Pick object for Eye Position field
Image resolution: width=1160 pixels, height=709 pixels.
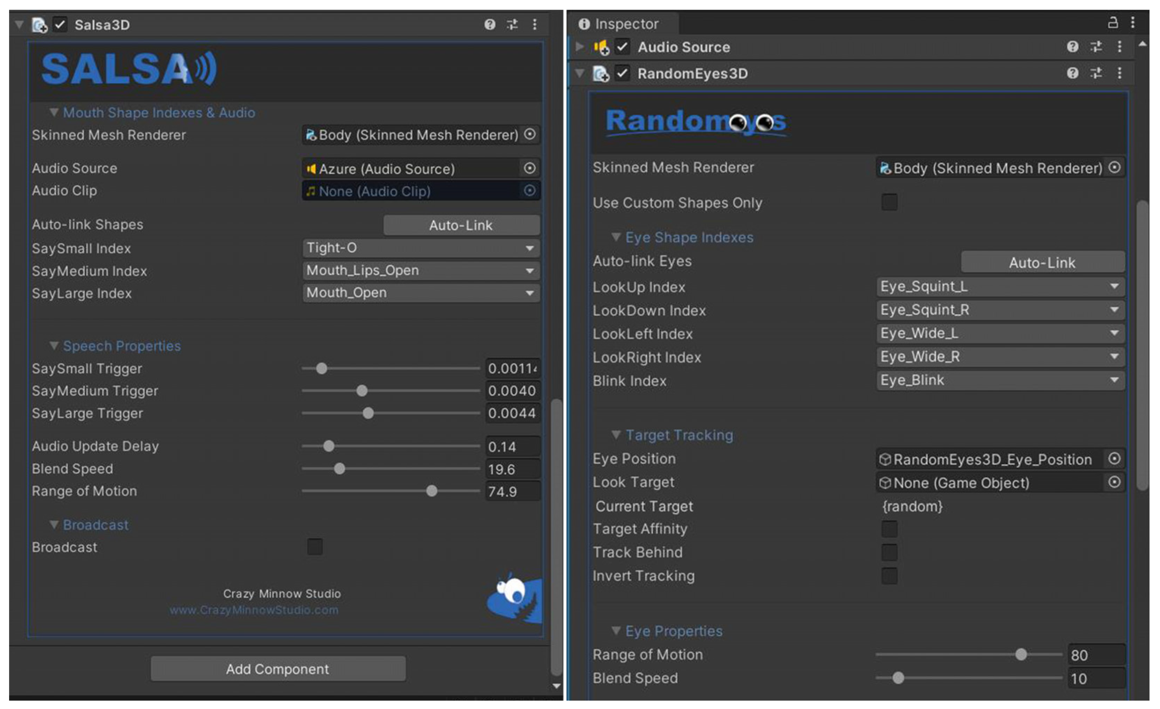[1114, 459]
